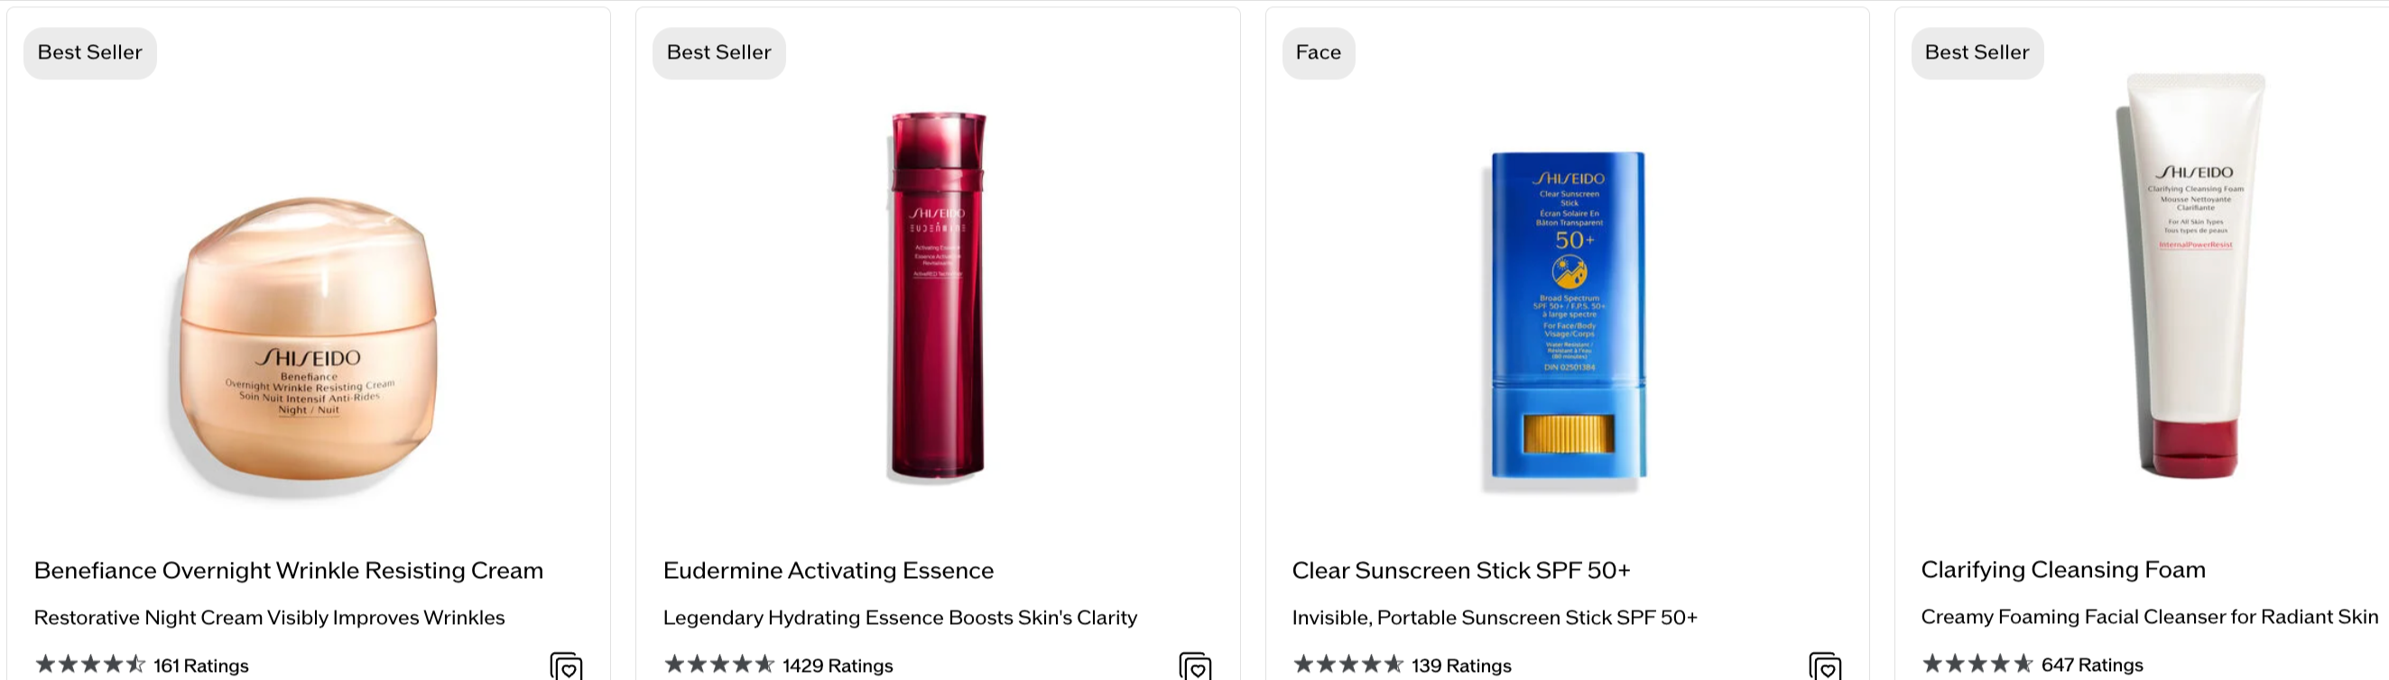Open Eudermine Activating Essence product title
The height and width of the screenshot is (680, 2389).
(x=829, y=571)
